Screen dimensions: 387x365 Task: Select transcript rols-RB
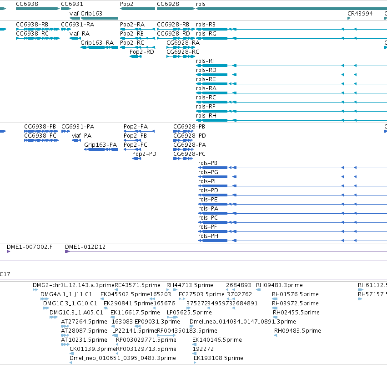click(x=292, y=29)
